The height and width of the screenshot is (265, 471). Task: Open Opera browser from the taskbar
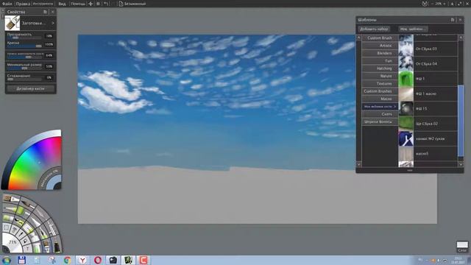click(x=98, y=260)
